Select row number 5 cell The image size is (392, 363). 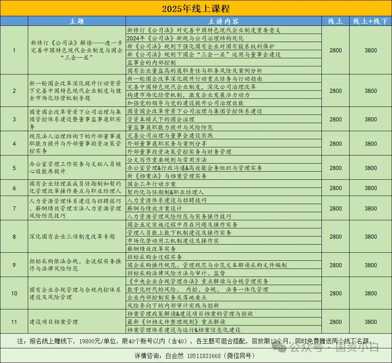[x=14, y=168]
